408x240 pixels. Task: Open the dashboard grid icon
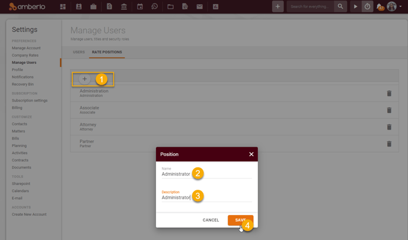point(63,7)
